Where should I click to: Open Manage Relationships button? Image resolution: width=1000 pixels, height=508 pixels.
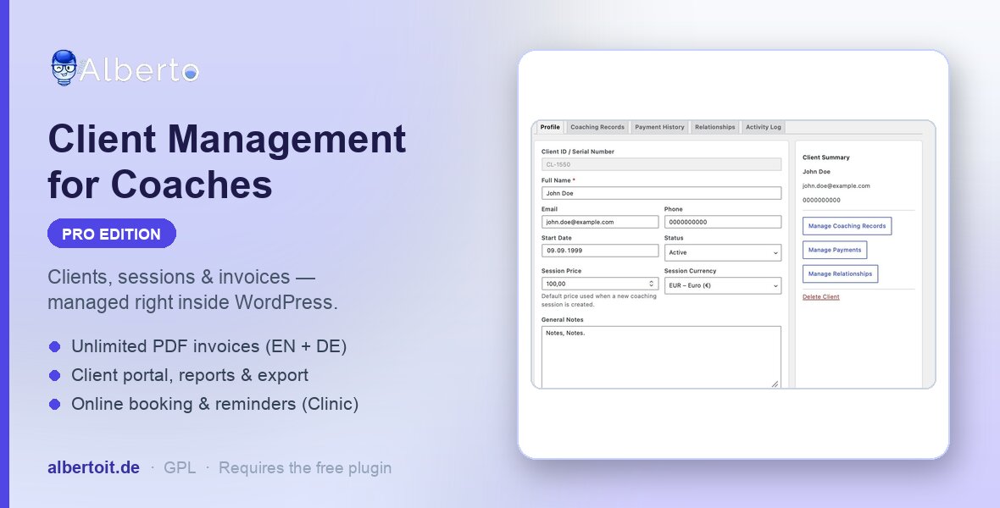click(840, 274)
